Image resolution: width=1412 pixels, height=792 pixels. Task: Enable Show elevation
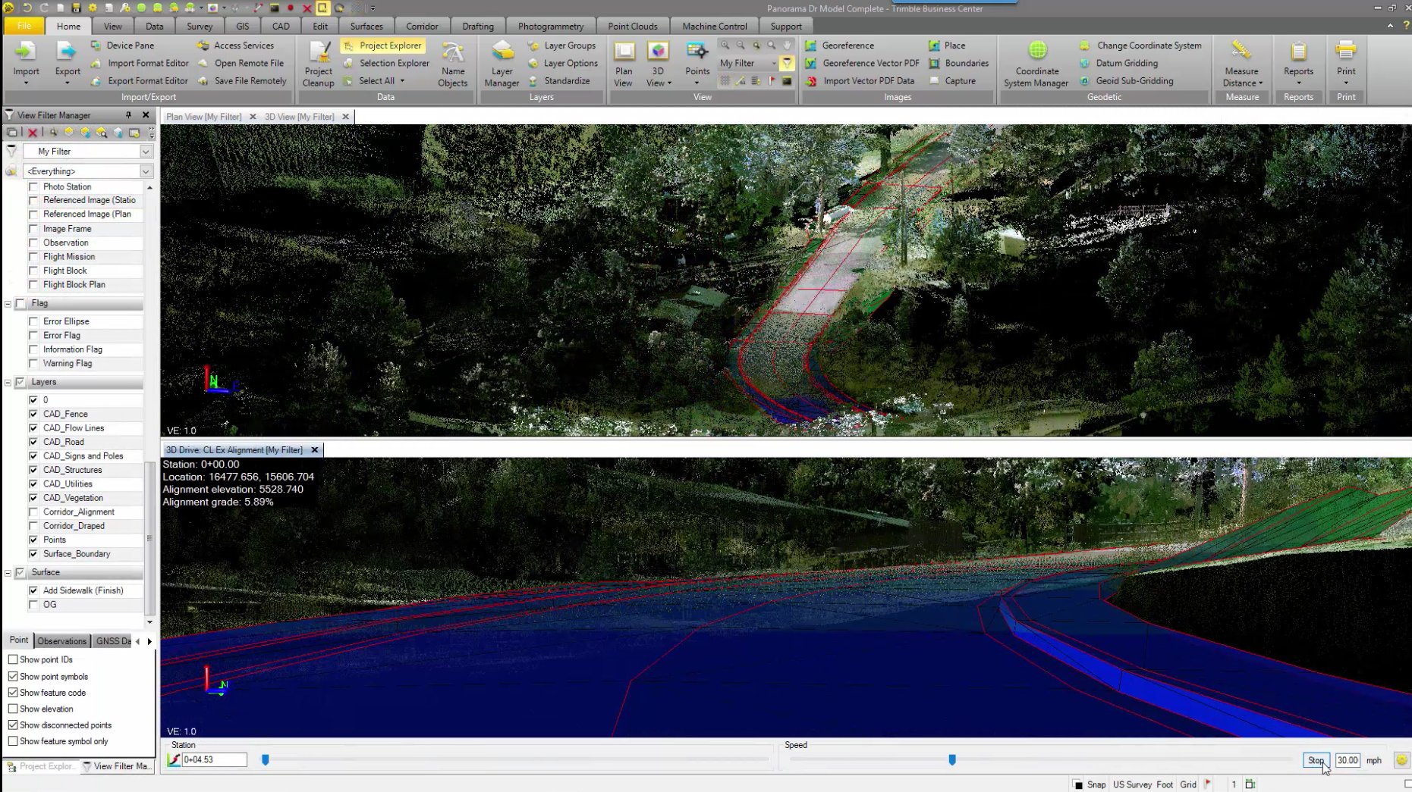point(13,709)
